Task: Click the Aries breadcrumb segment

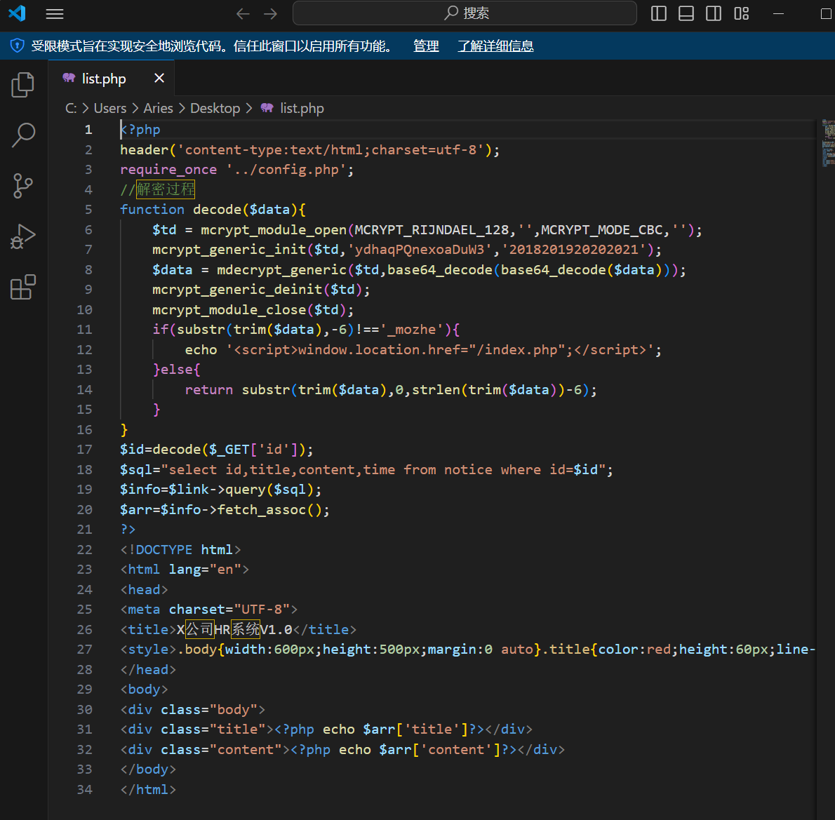Action: tap(158, 109)
